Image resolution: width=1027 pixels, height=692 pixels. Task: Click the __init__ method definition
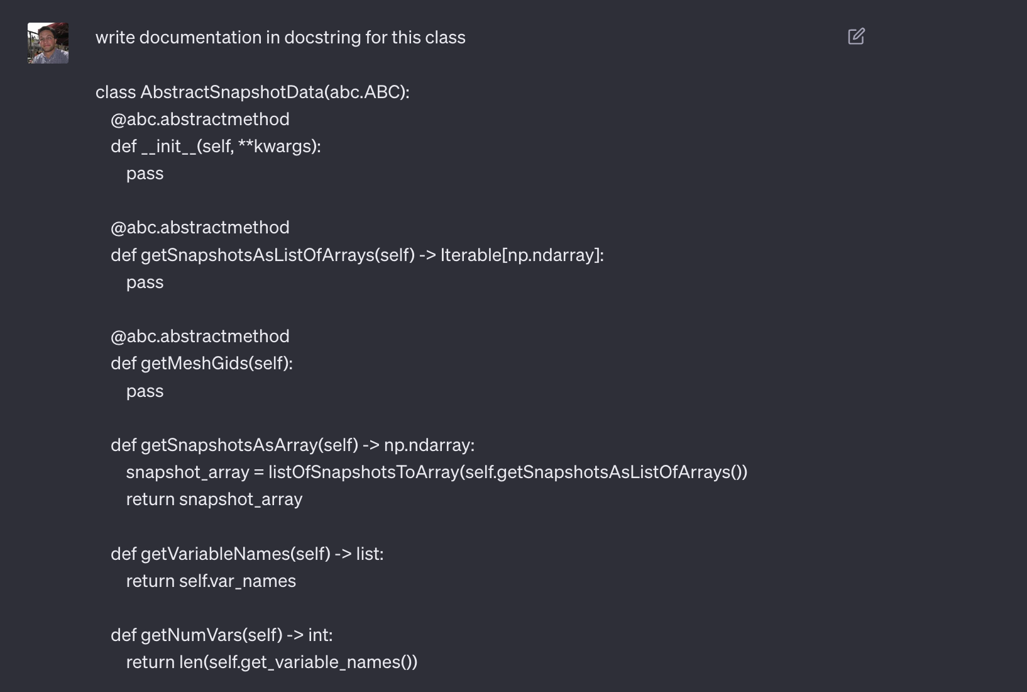(x=215, y=147)
